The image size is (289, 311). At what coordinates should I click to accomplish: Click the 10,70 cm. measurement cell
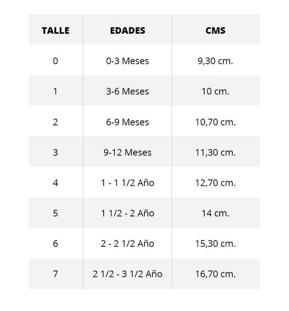[x=215, y=122]
